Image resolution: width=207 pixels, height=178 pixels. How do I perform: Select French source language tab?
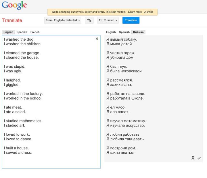pyautogui.click(x=35, y=32)
